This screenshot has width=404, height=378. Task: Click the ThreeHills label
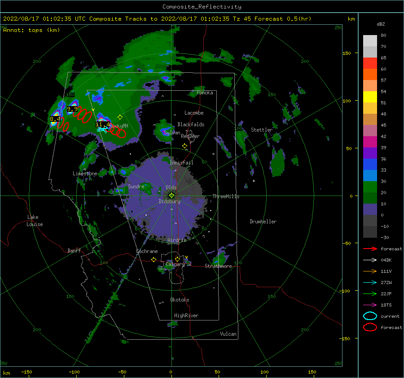click(x=226, y=196)
